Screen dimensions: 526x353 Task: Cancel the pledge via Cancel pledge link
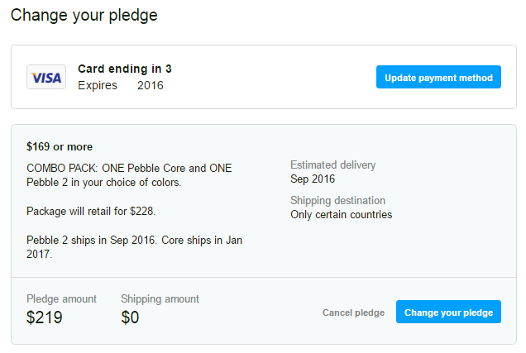coord(354,312)
